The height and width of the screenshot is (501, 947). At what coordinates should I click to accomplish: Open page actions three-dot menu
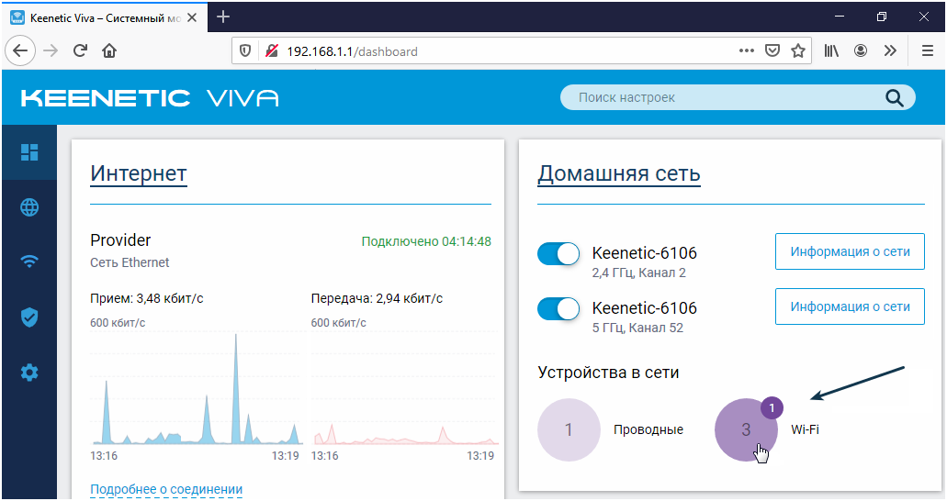pos(747,51)
